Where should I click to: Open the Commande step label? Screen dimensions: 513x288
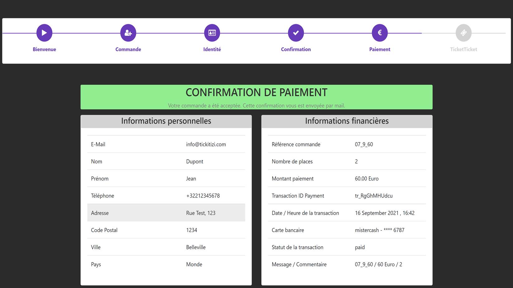pos(128,49)
